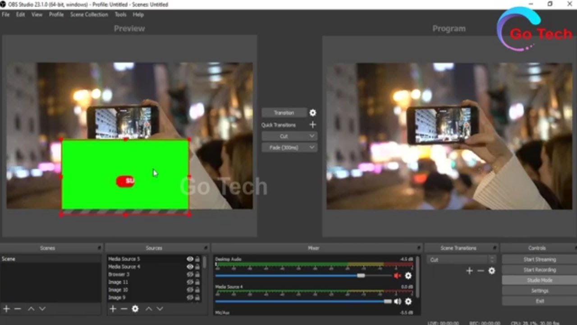Move selected source down in Sources list
577x325 pixels.
(x=160, y=309)
